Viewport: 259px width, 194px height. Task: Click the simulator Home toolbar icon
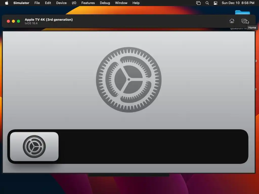coord(232,21)
